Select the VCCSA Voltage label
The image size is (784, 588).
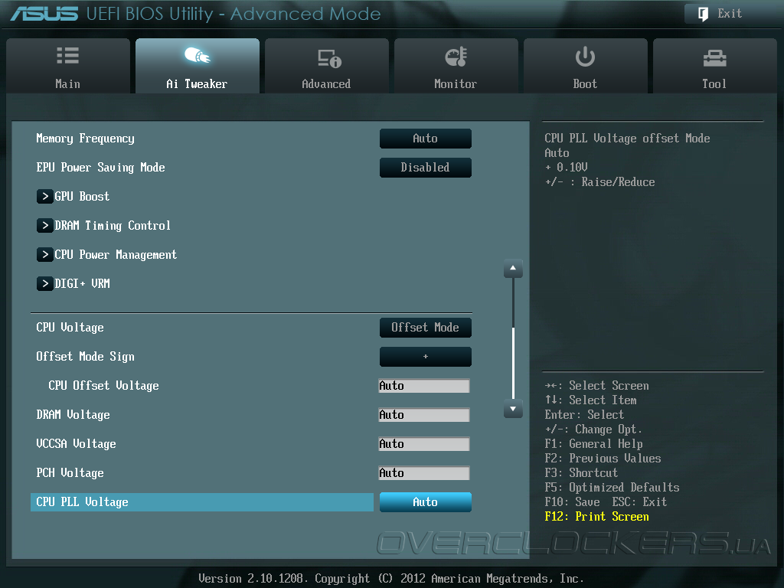(x=76, y=443)
